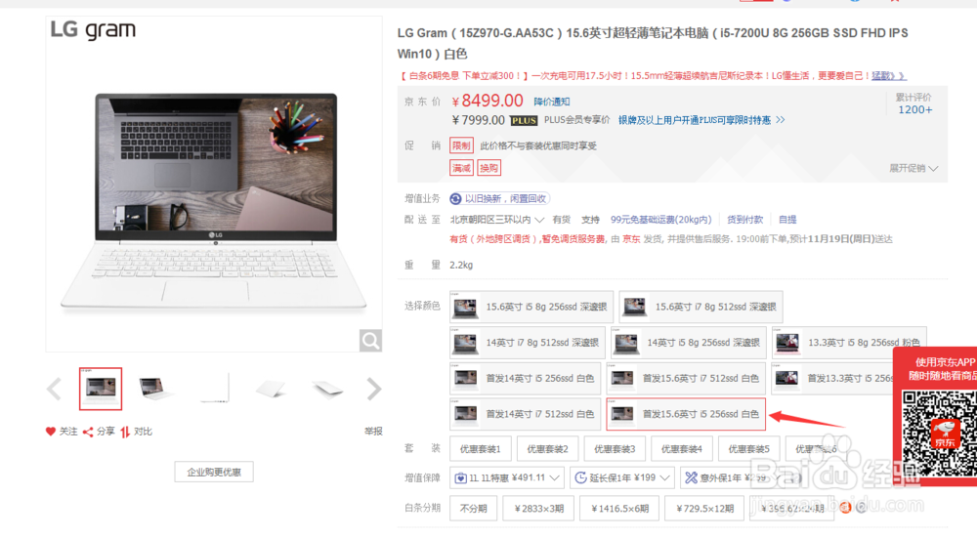Image resolution: width=977 pixels, height=538 pixels.
Task: Expand the 展开促销 promotions section
Action: tap(913, 168)
